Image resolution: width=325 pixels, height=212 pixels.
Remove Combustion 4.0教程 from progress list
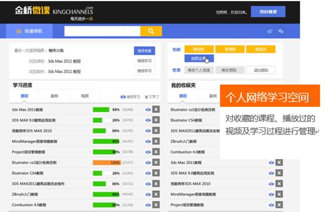point(156,204)
